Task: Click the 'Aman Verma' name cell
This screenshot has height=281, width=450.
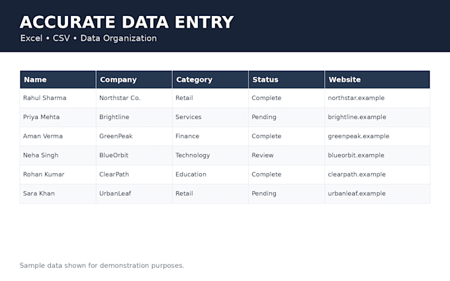Action: [58, 136]
